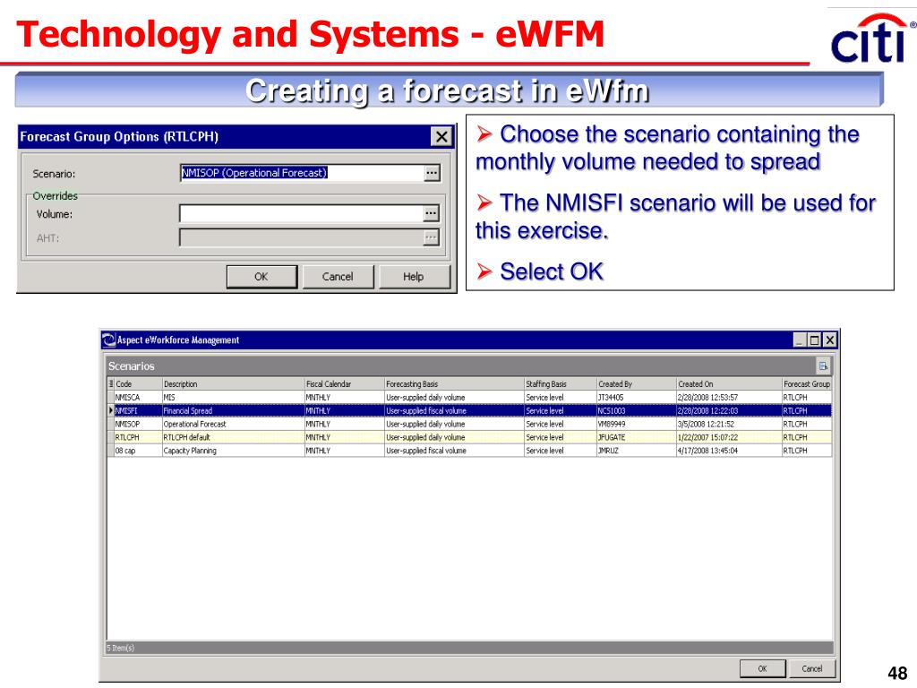917x688 pixels.
Task: Click the Aspect eWorkforce Management title icon
Action: 108,340
